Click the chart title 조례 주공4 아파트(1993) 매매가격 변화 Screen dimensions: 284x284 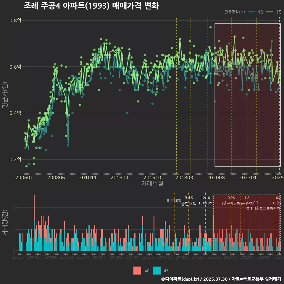click(x=91, y=6)
